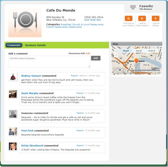
Task: Click Annie Murphy's avatar photo
Action: (x=13, y=94)
